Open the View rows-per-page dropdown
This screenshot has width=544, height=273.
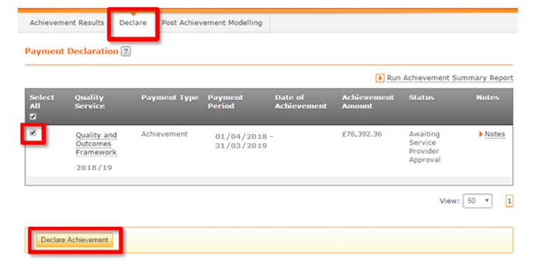pyautogui.click(x=477, y=201)
